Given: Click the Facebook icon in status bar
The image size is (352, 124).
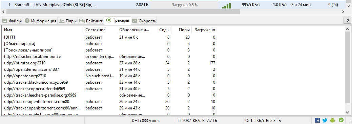Looking at the screenshot, I should coord(317,120).
